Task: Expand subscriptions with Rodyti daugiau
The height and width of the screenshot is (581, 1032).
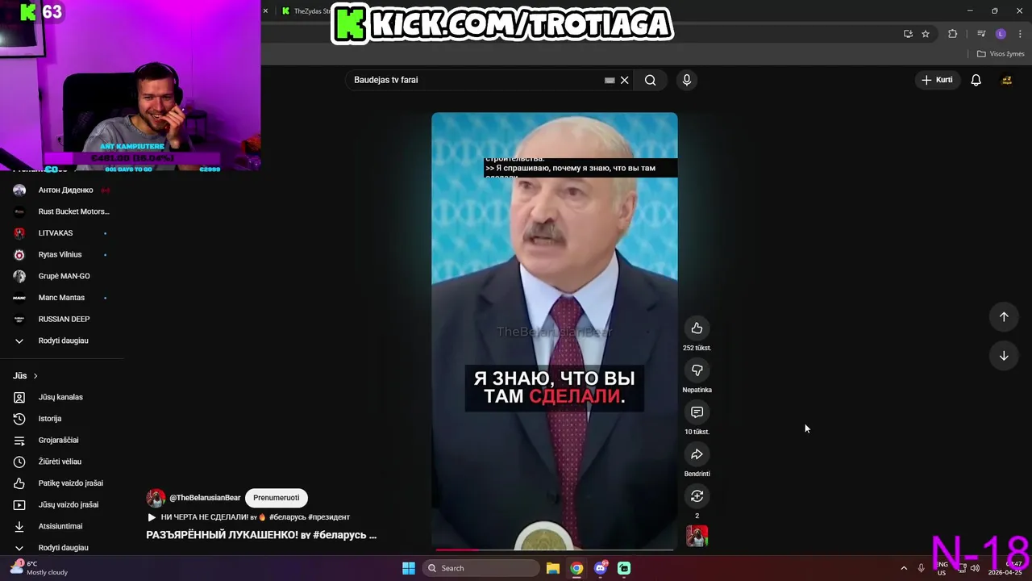Action: tap(61, 341)
